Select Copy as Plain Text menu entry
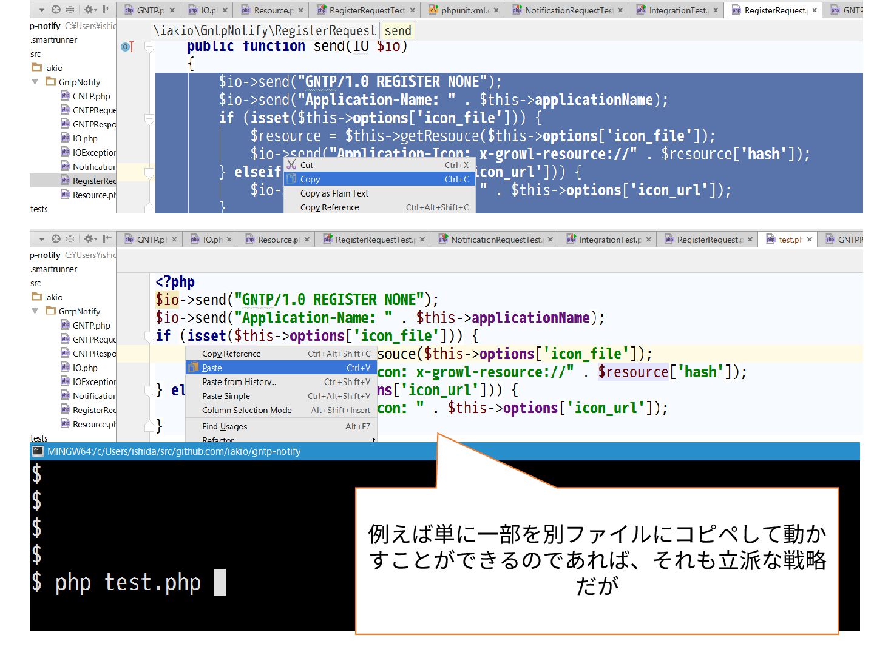 point(379,193)
